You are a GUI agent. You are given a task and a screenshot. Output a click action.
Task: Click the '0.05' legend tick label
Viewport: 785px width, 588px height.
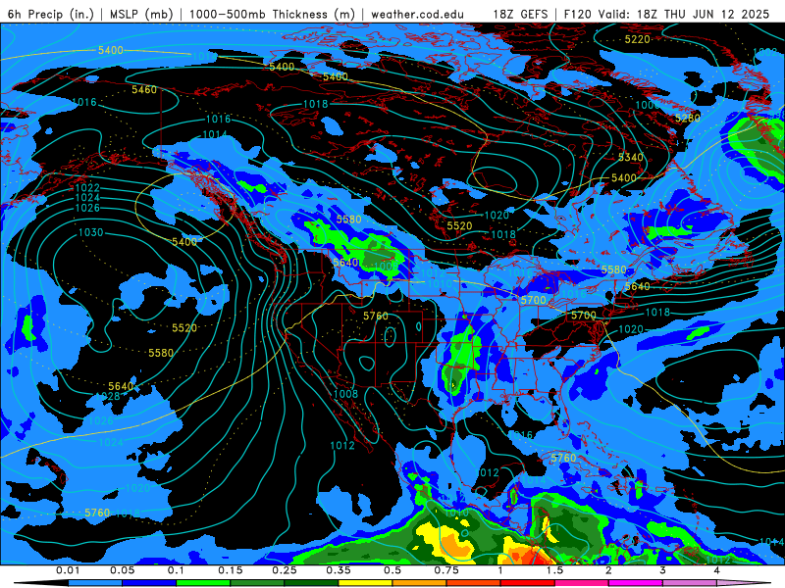pos(122,570)
